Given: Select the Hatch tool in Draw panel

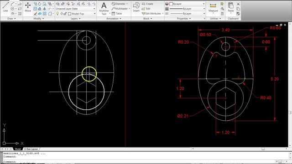Looking at the screenshot, I should coord(20,13).
